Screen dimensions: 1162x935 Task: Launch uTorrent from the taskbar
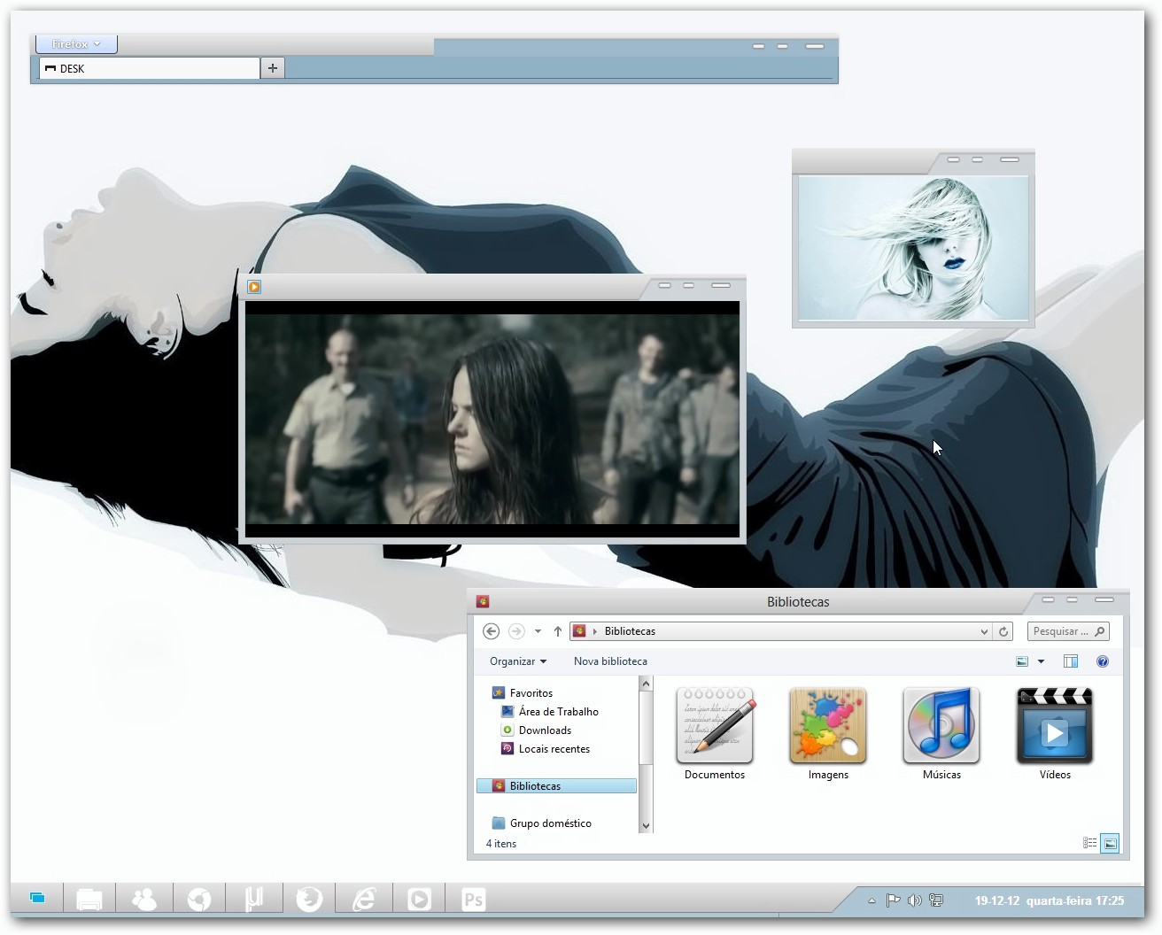click(x=254, y=900)
